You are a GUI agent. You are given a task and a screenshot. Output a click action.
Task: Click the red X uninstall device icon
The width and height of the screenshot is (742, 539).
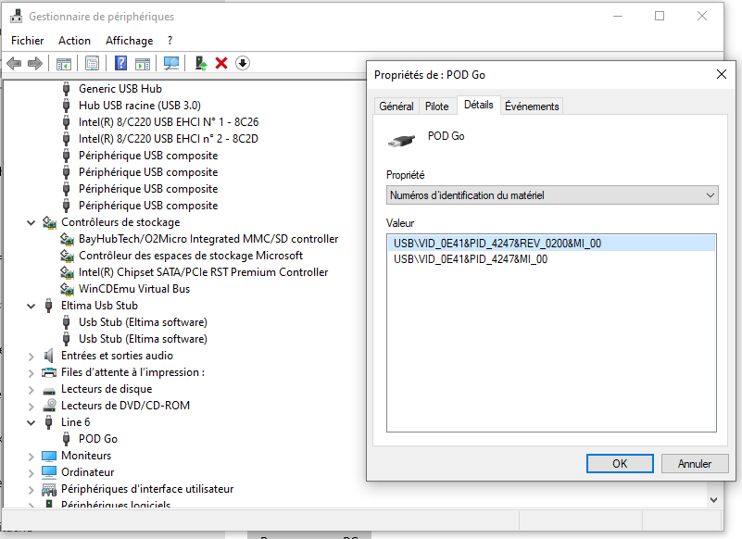pyautogui.click(x=221, y=63)
